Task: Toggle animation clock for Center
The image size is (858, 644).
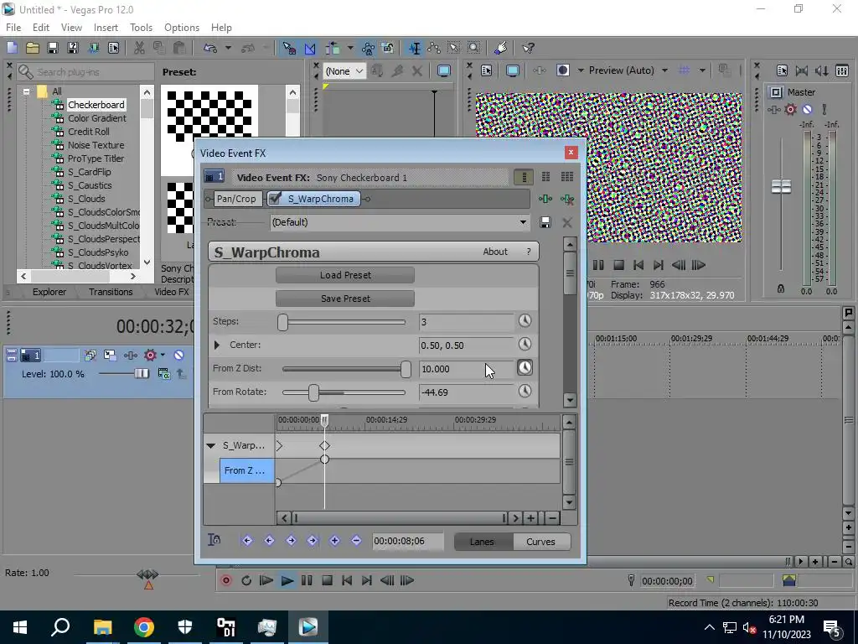Action: coord(525,344)
